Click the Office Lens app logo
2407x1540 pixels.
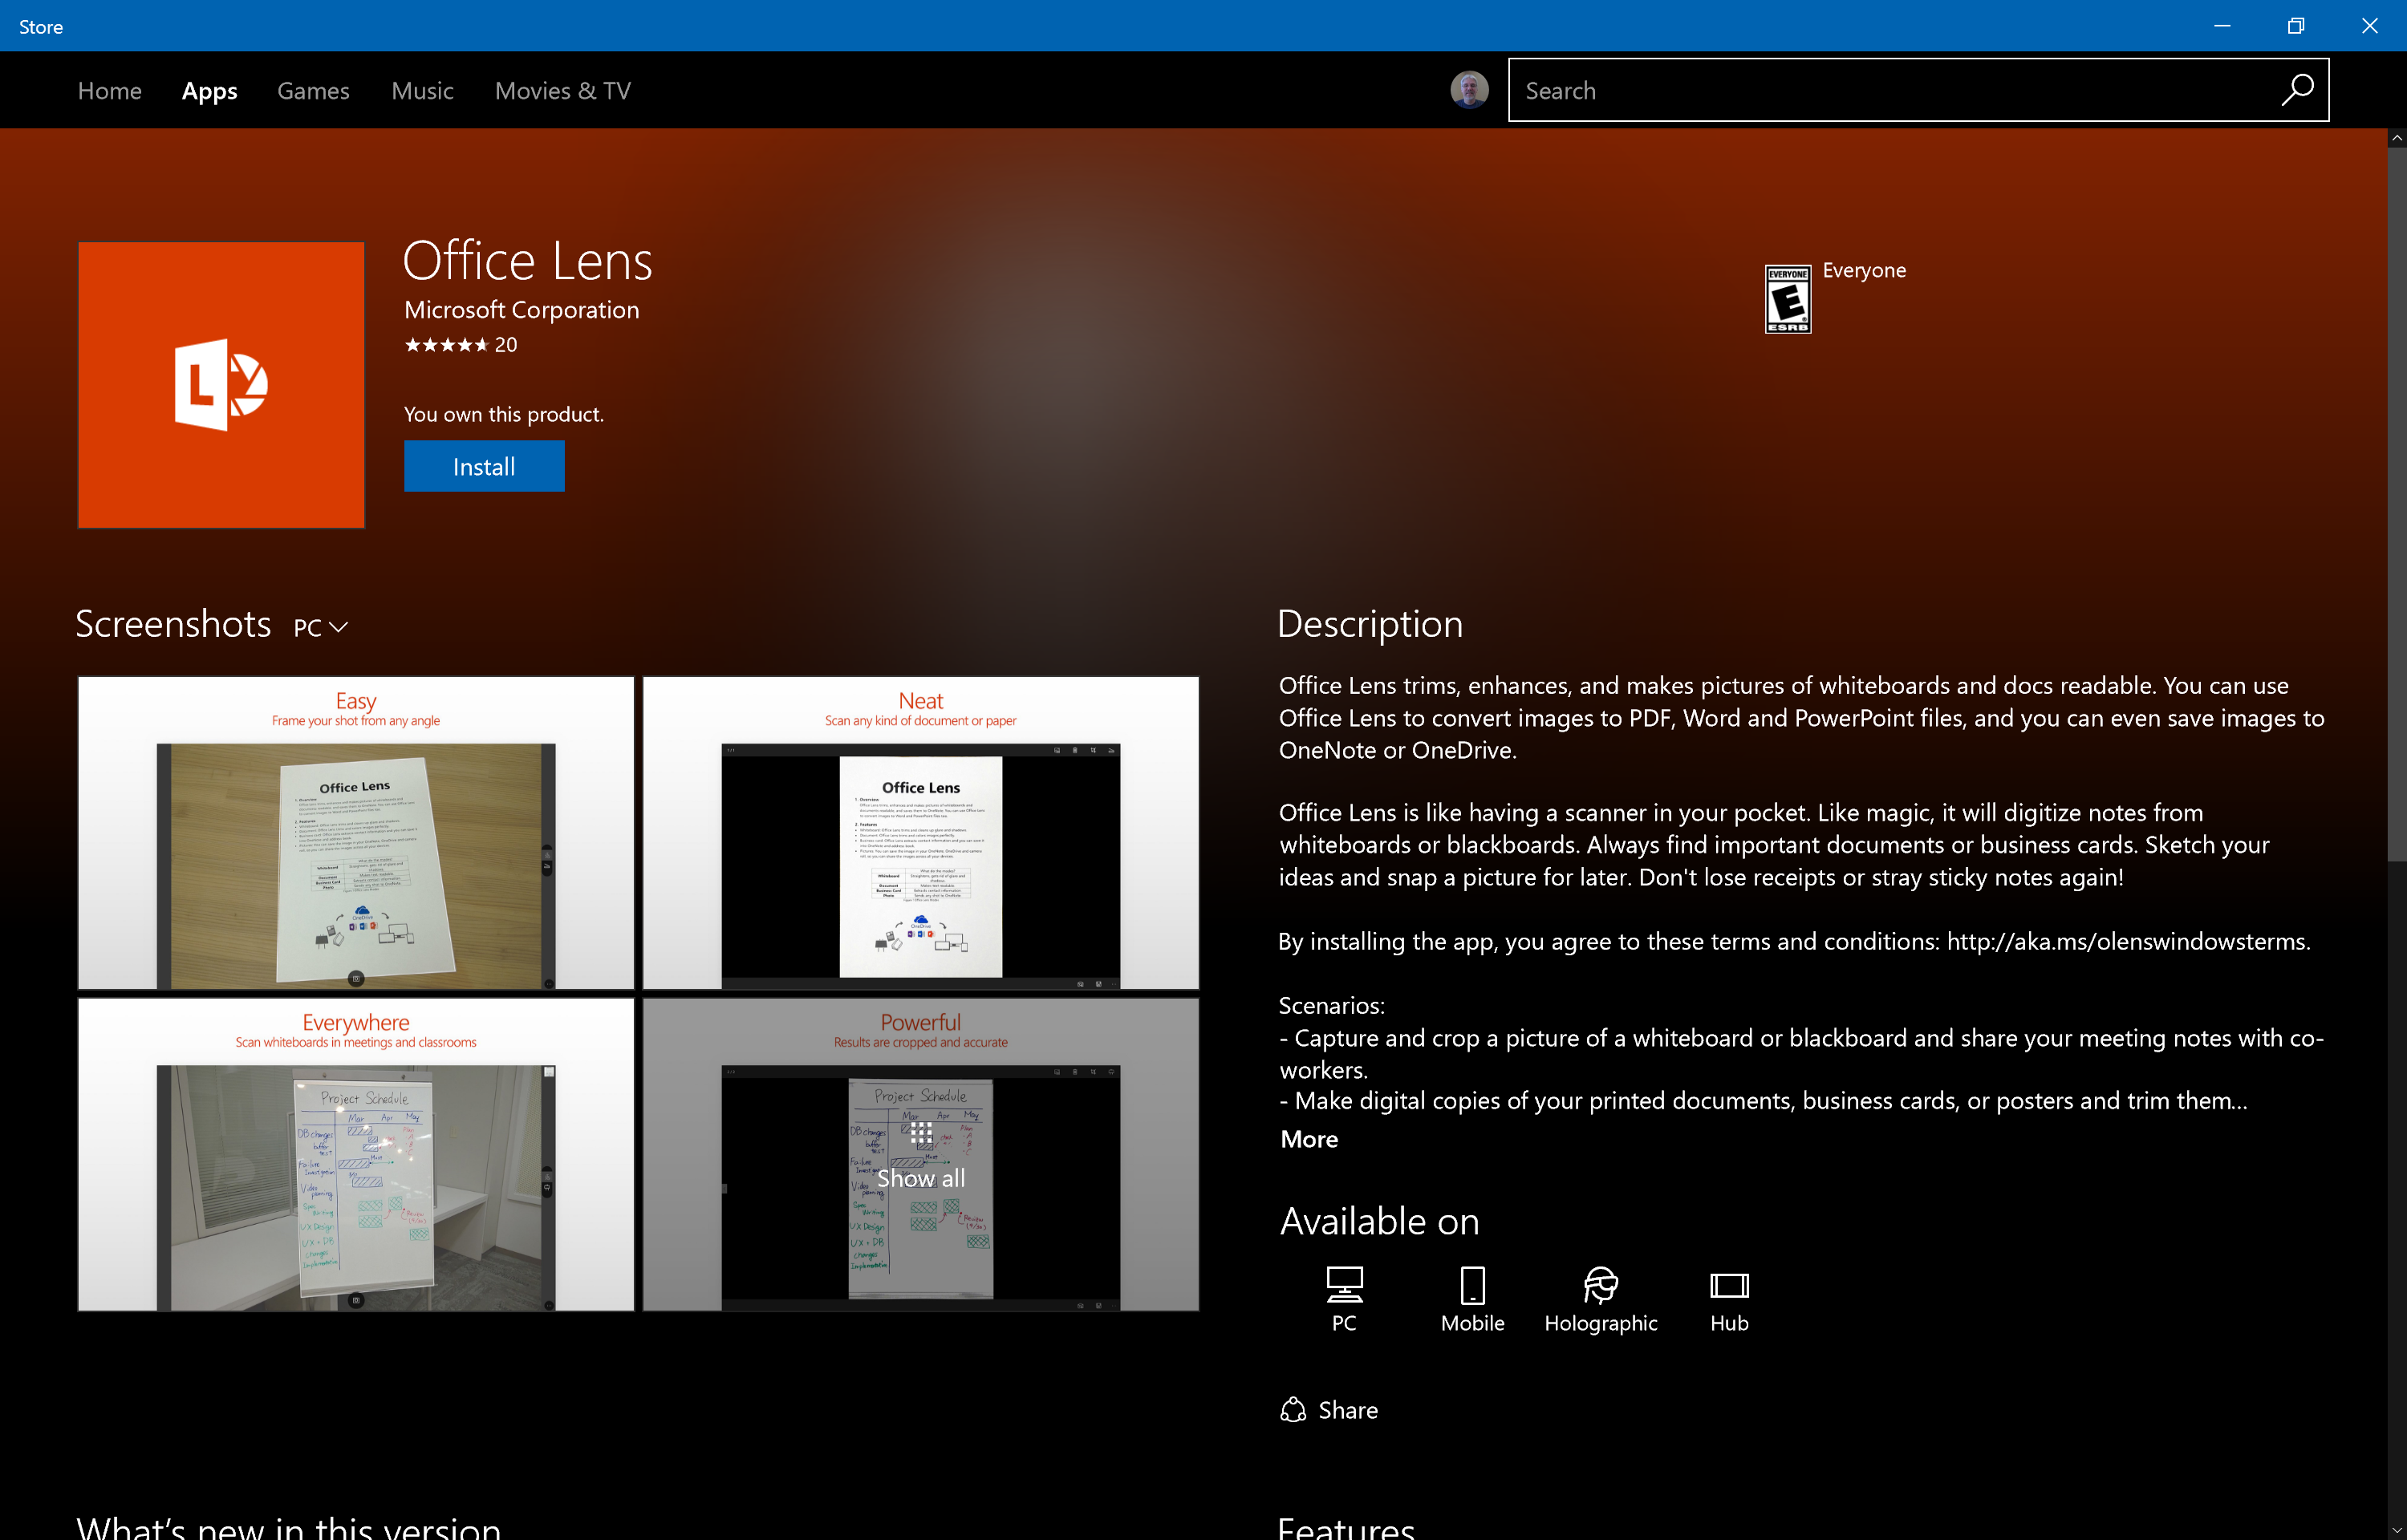tap(221, 385)
